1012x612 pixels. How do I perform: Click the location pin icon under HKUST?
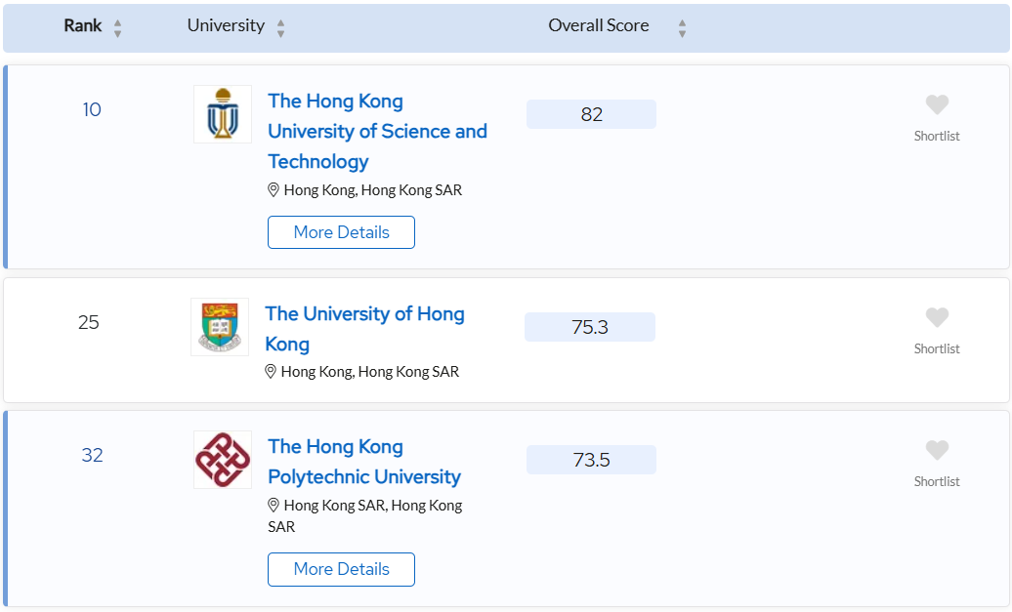tap(273, 190)
